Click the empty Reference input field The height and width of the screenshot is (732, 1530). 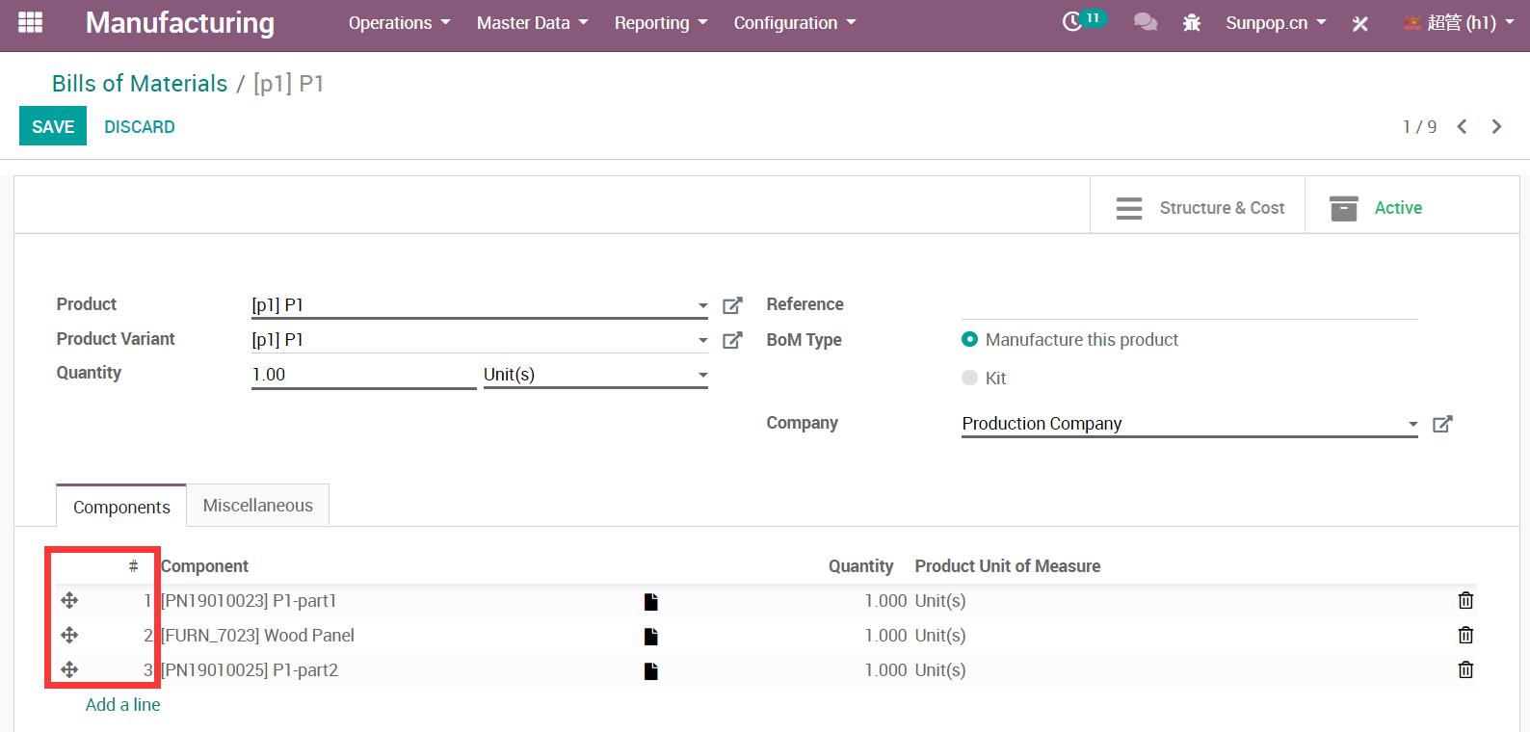click(x=1189, y=304)
